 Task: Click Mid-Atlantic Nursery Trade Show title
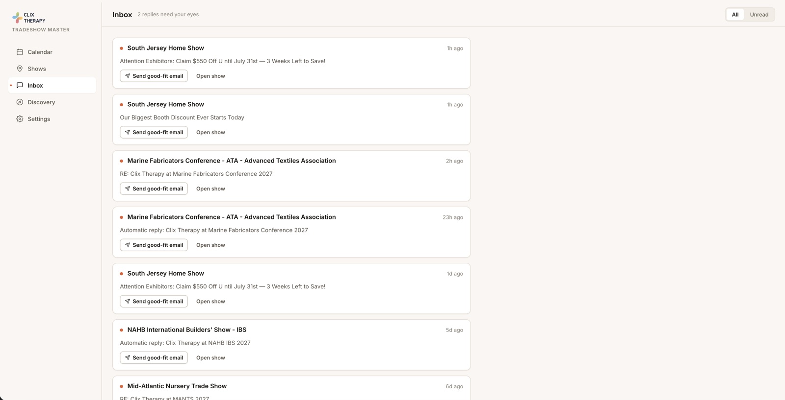pyautogui.click(x=177, y=386)
